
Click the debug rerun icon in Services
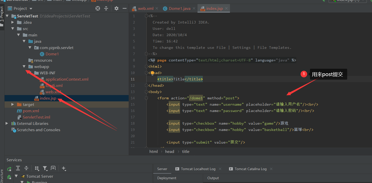point(9,177)
